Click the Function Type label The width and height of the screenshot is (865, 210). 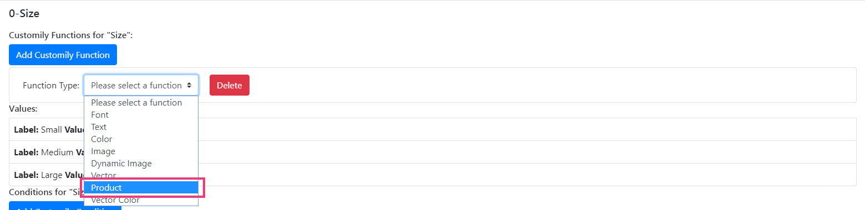[51, 85]
